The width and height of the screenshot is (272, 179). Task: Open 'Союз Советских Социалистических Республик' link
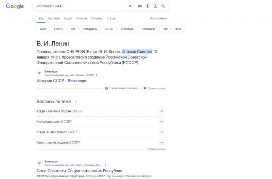(79, 171)
